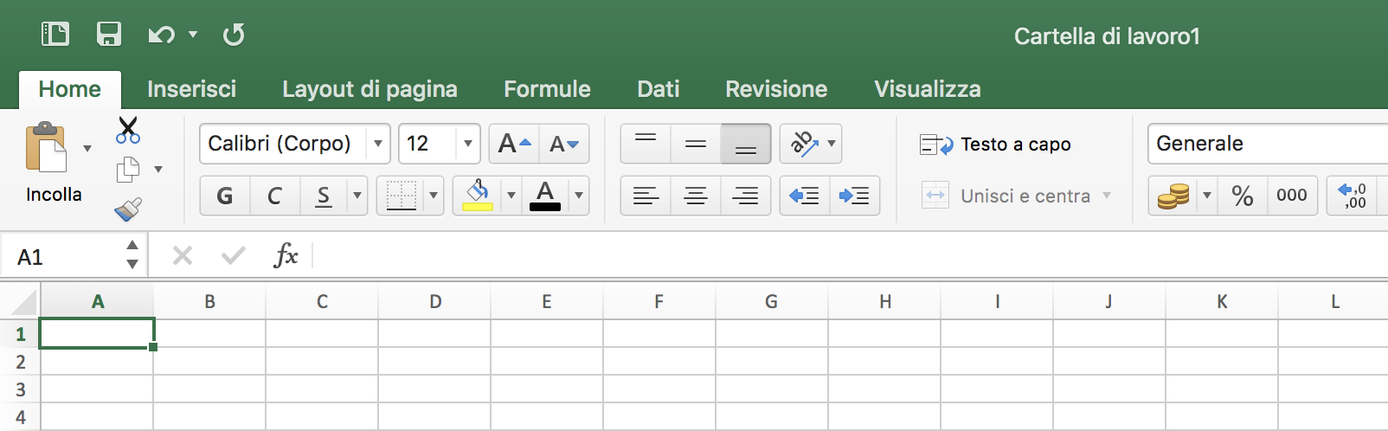
Task: Click the redo arrow icon
Action: (x=234, y=35)
